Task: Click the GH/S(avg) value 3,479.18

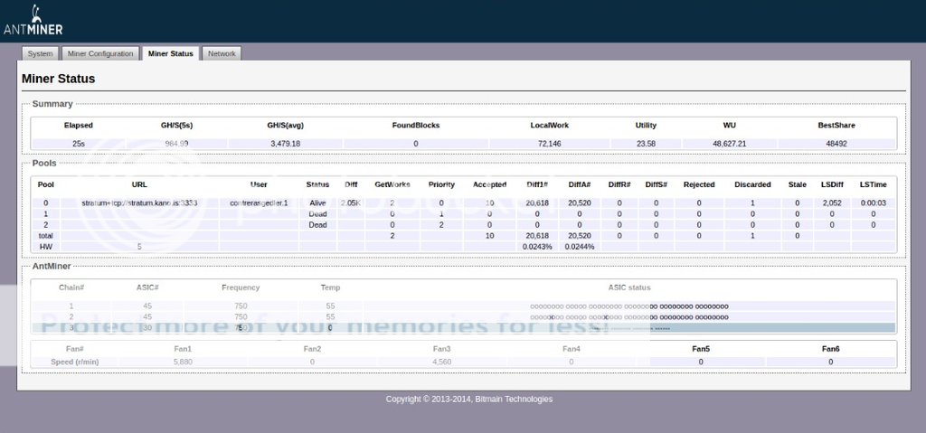Action: coord(285,144)
